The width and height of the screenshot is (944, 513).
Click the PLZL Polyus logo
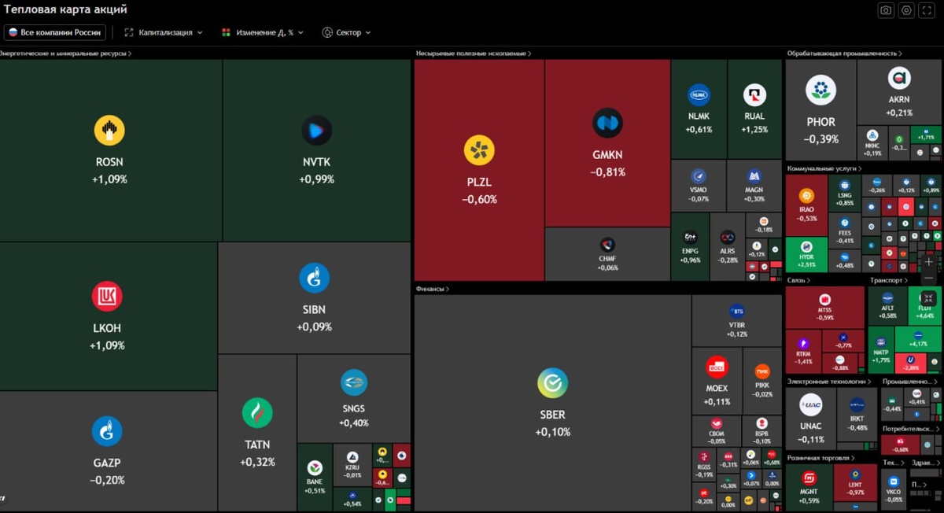click(478, 150)
